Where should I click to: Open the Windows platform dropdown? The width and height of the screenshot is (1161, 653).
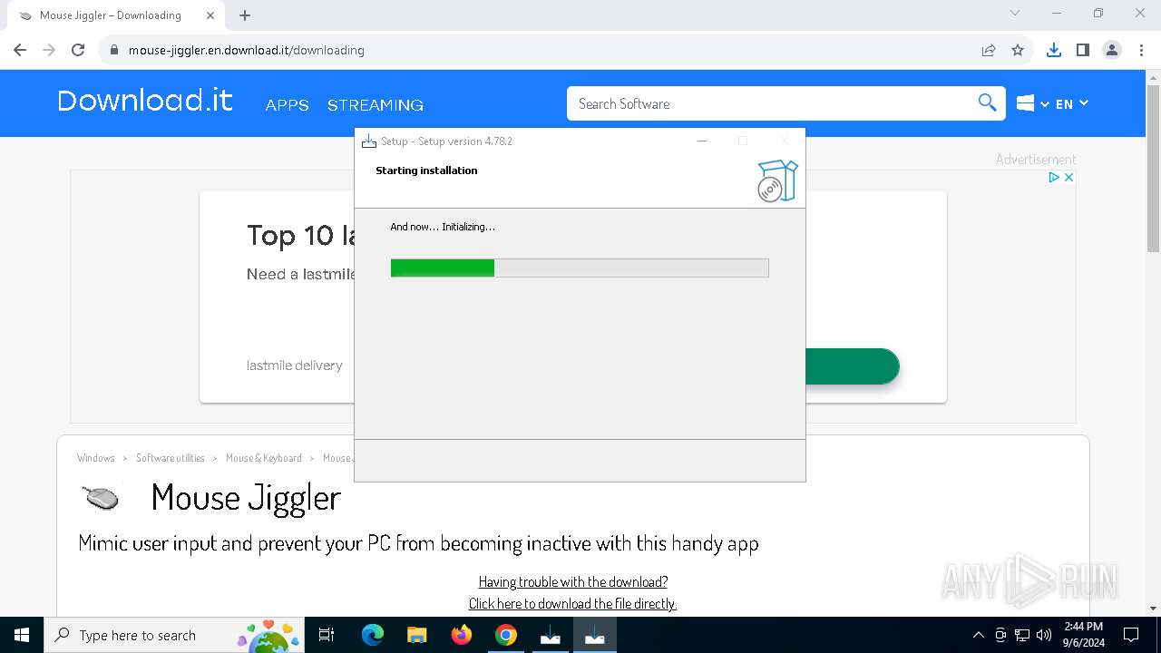(1032, 103)
